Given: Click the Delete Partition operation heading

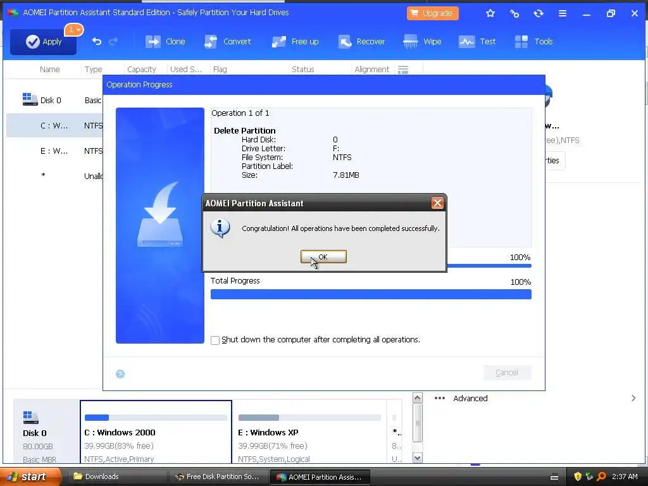Looking at the screenshot, I should 245,130.
